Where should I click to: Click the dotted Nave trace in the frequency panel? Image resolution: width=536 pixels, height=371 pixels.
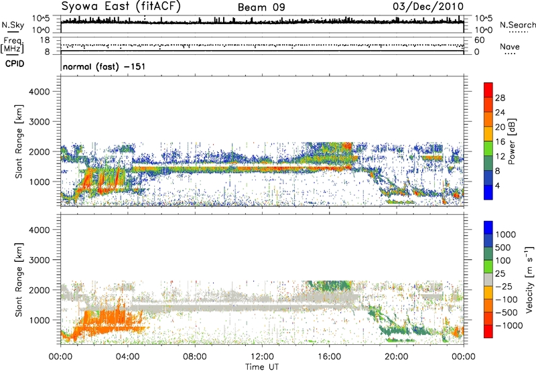pos(262,45)
